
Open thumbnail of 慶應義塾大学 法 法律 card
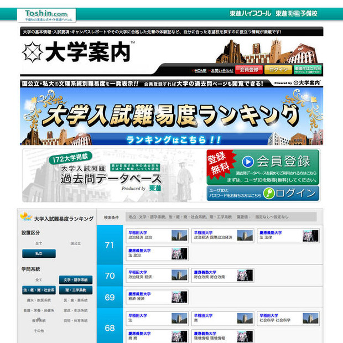point(310,236)
